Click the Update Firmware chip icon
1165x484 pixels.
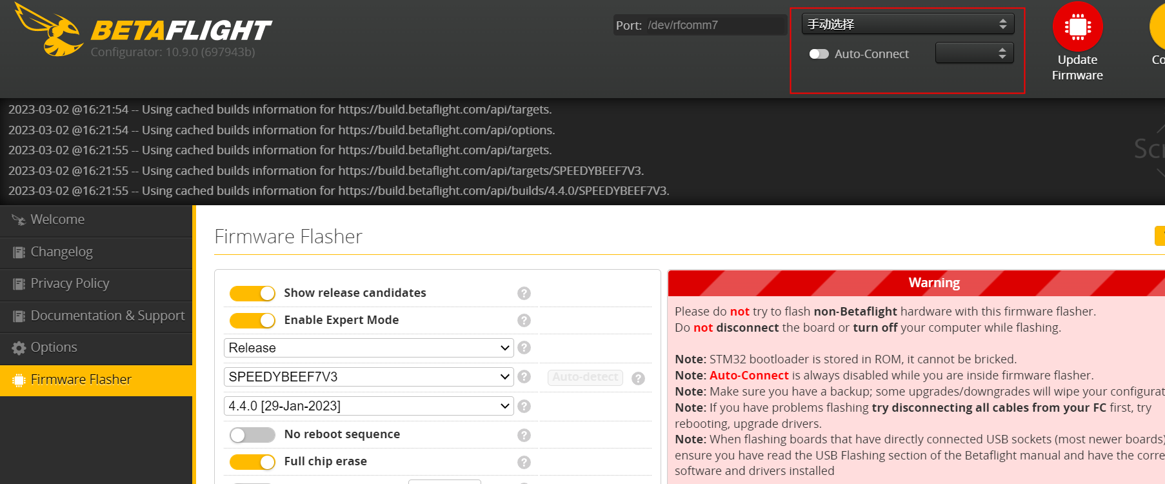pos(1077,26)
